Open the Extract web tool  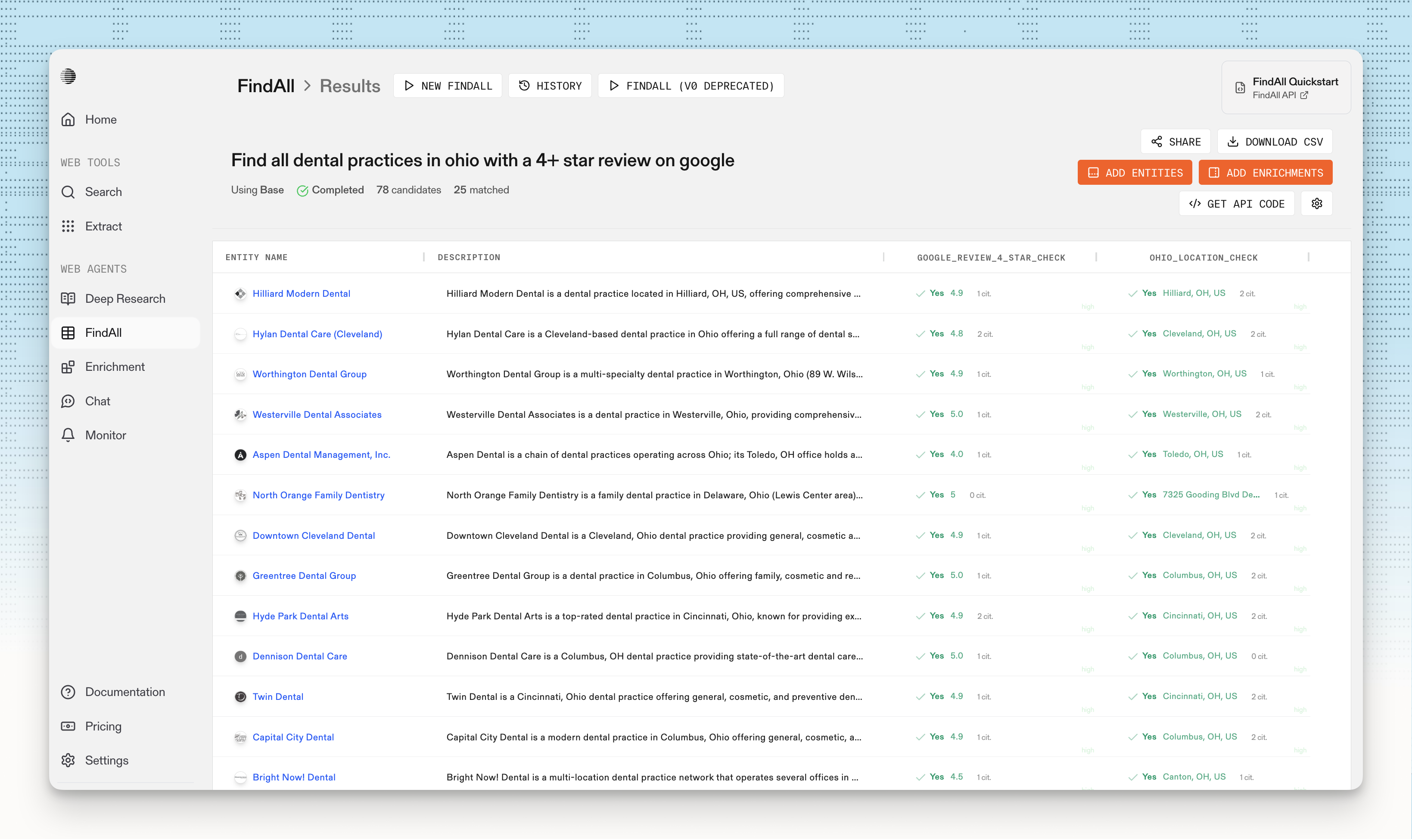coord(103,226)
